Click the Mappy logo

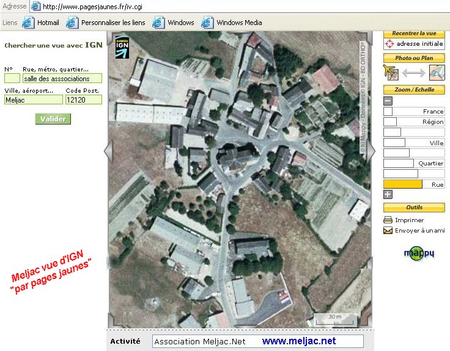(x=419, y=253)
